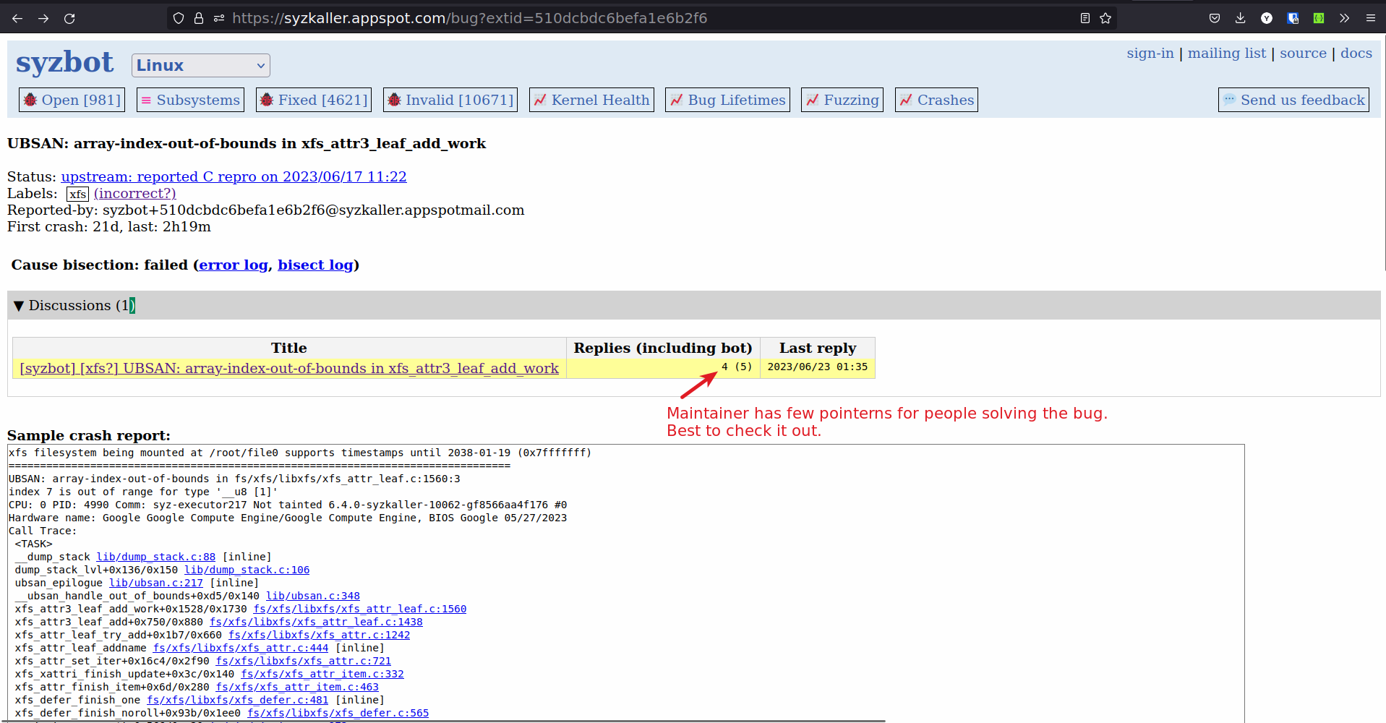Go to the Fixed [4621] tab
Screen dimensions: 1386x723
(x=314, y=100)
